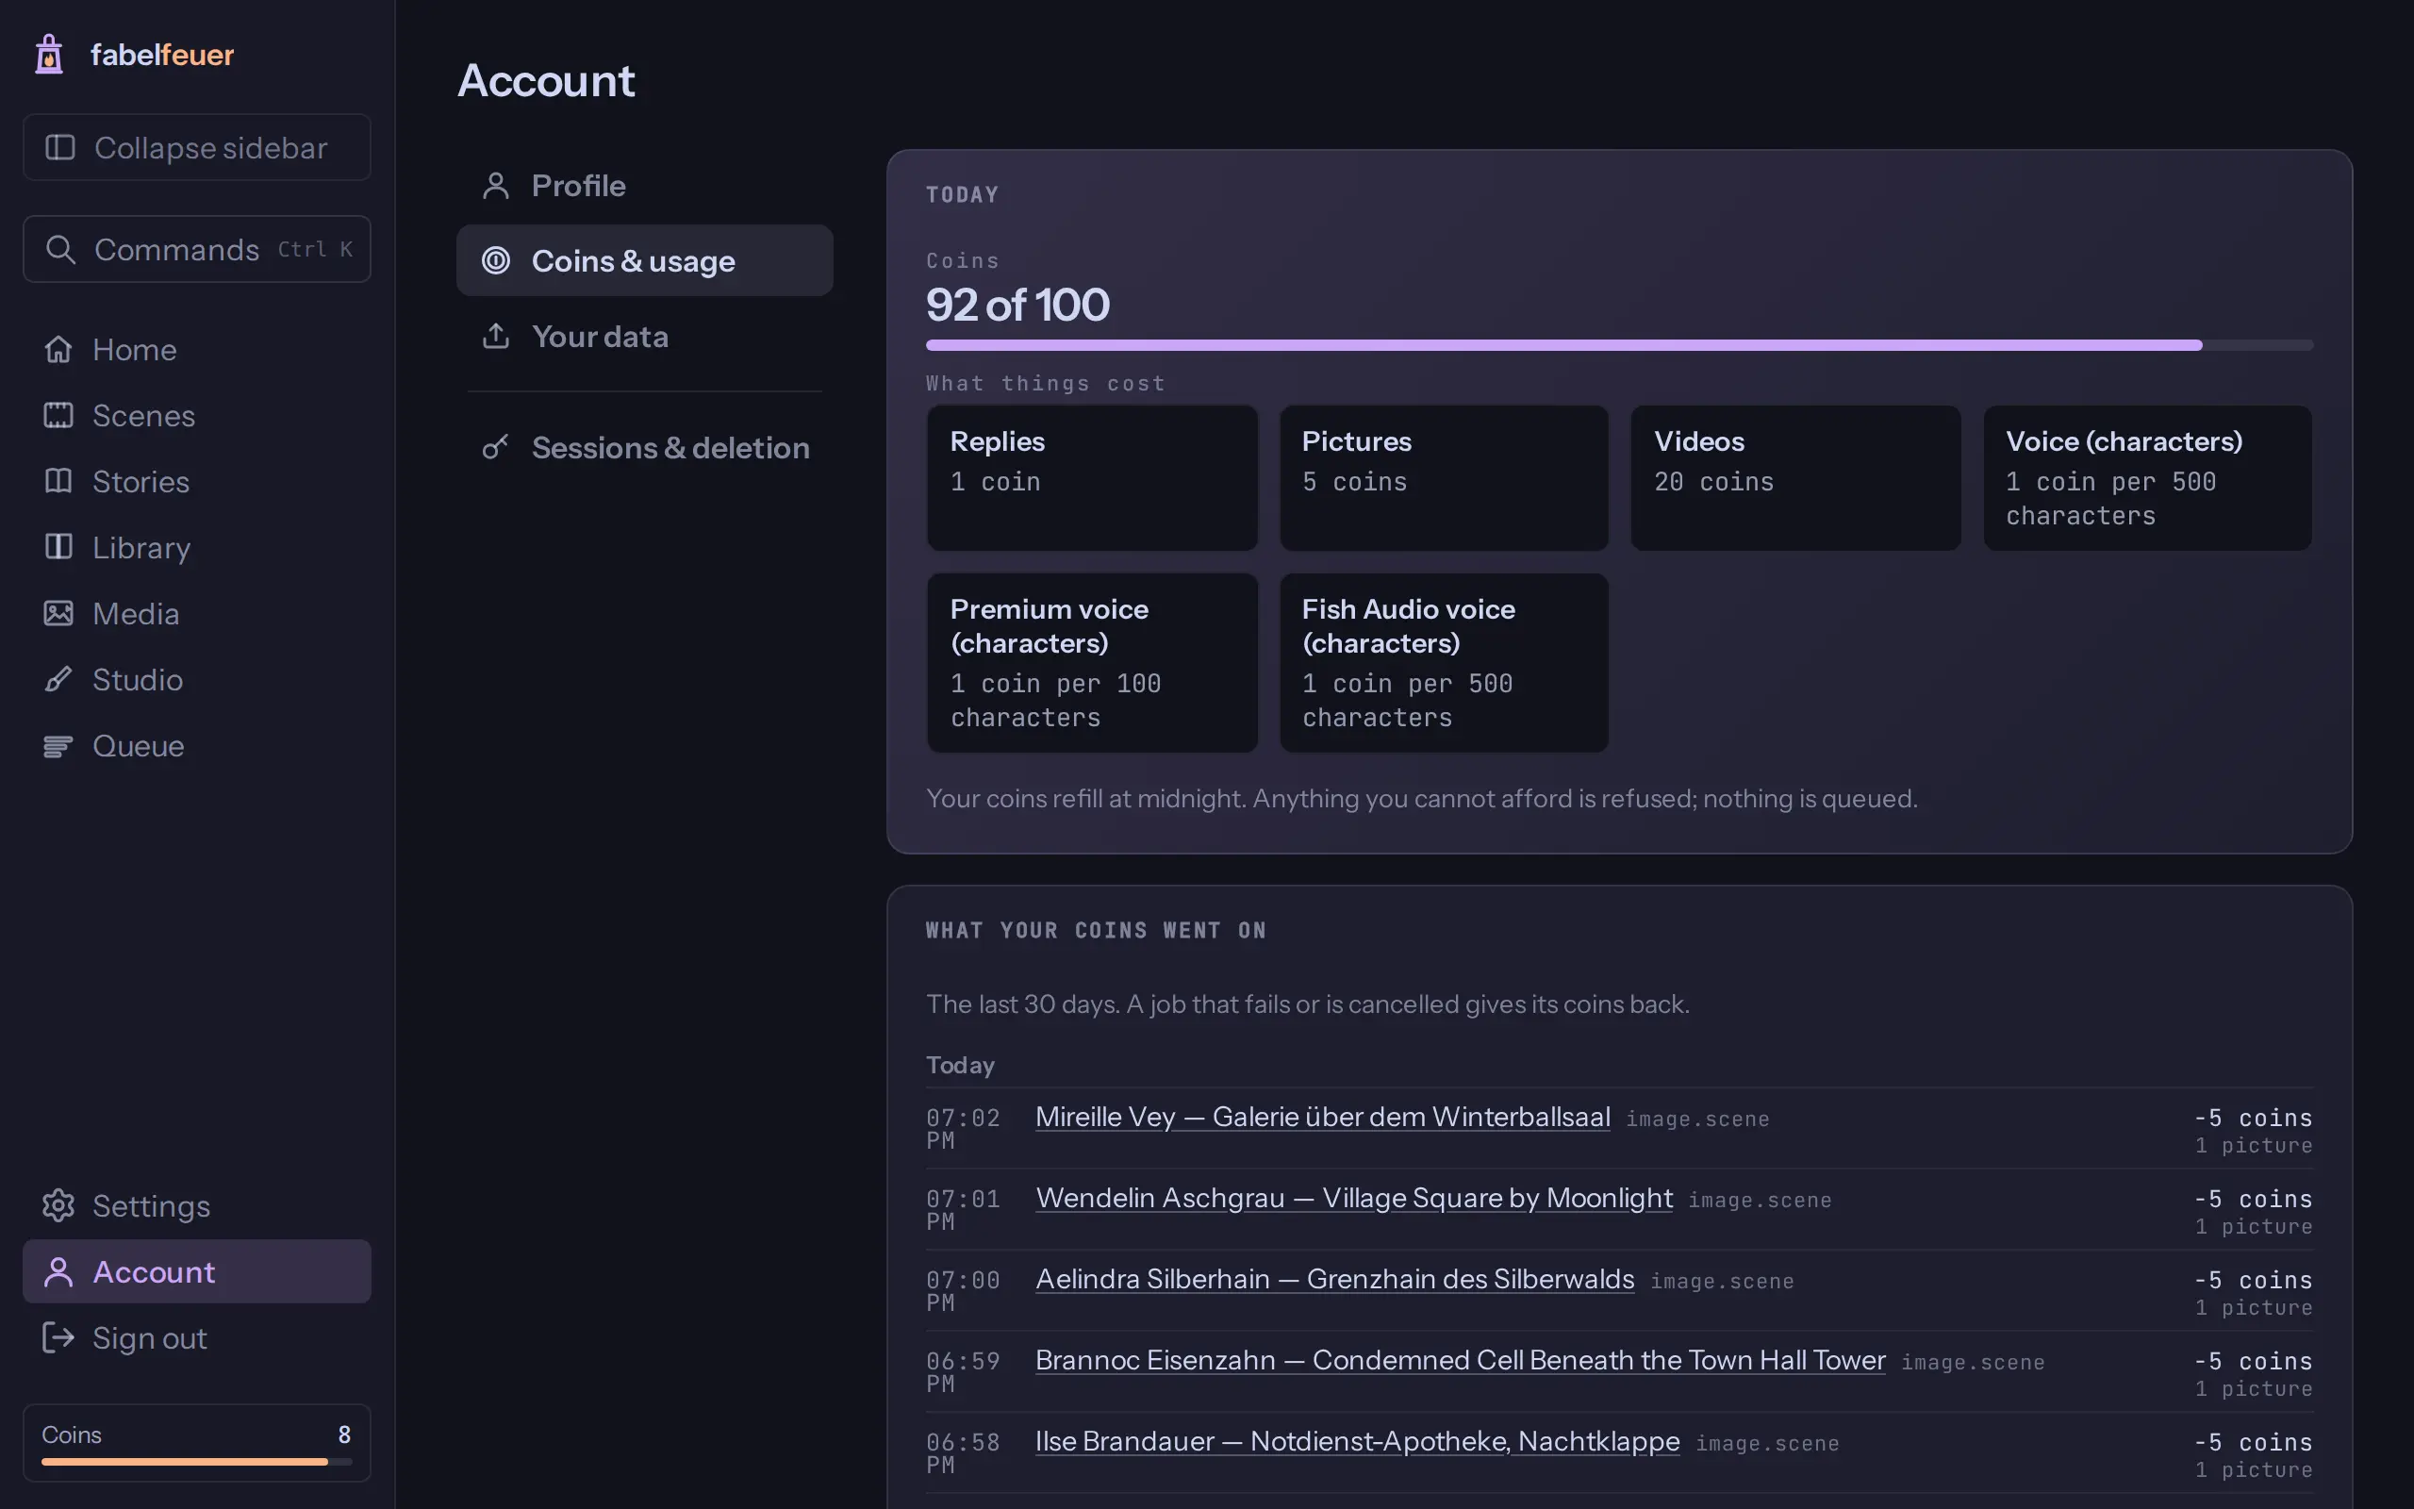
Task: Click the 92 of 100 coins progress bar
Action: tap(1619, 345)
